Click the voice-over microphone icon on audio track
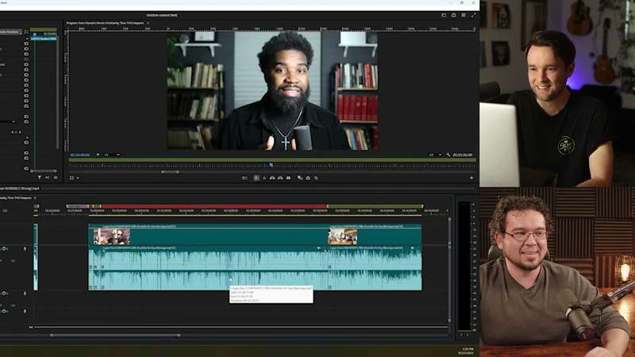Image resolution: width=635 pixels, height=357 pixels. (x=24, y=249)
